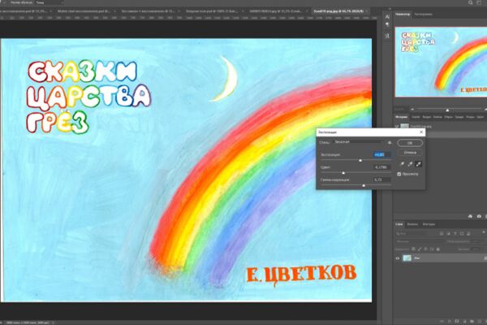
Task: Select the active Scan010 document tab
Action: [338, 11]
